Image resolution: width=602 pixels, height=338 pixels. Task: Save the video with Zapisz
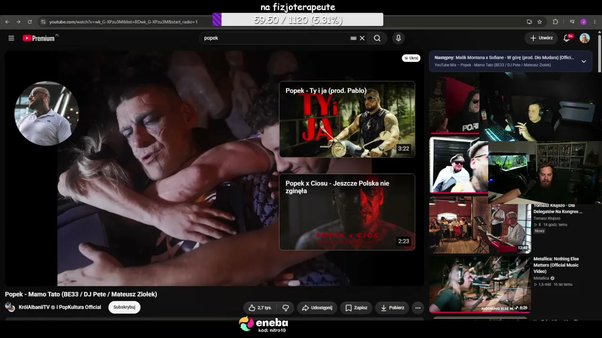356,308
